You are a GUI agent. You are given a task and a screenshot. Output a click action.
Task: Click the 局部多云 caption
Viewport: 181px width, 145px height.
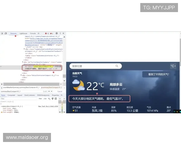116,85
